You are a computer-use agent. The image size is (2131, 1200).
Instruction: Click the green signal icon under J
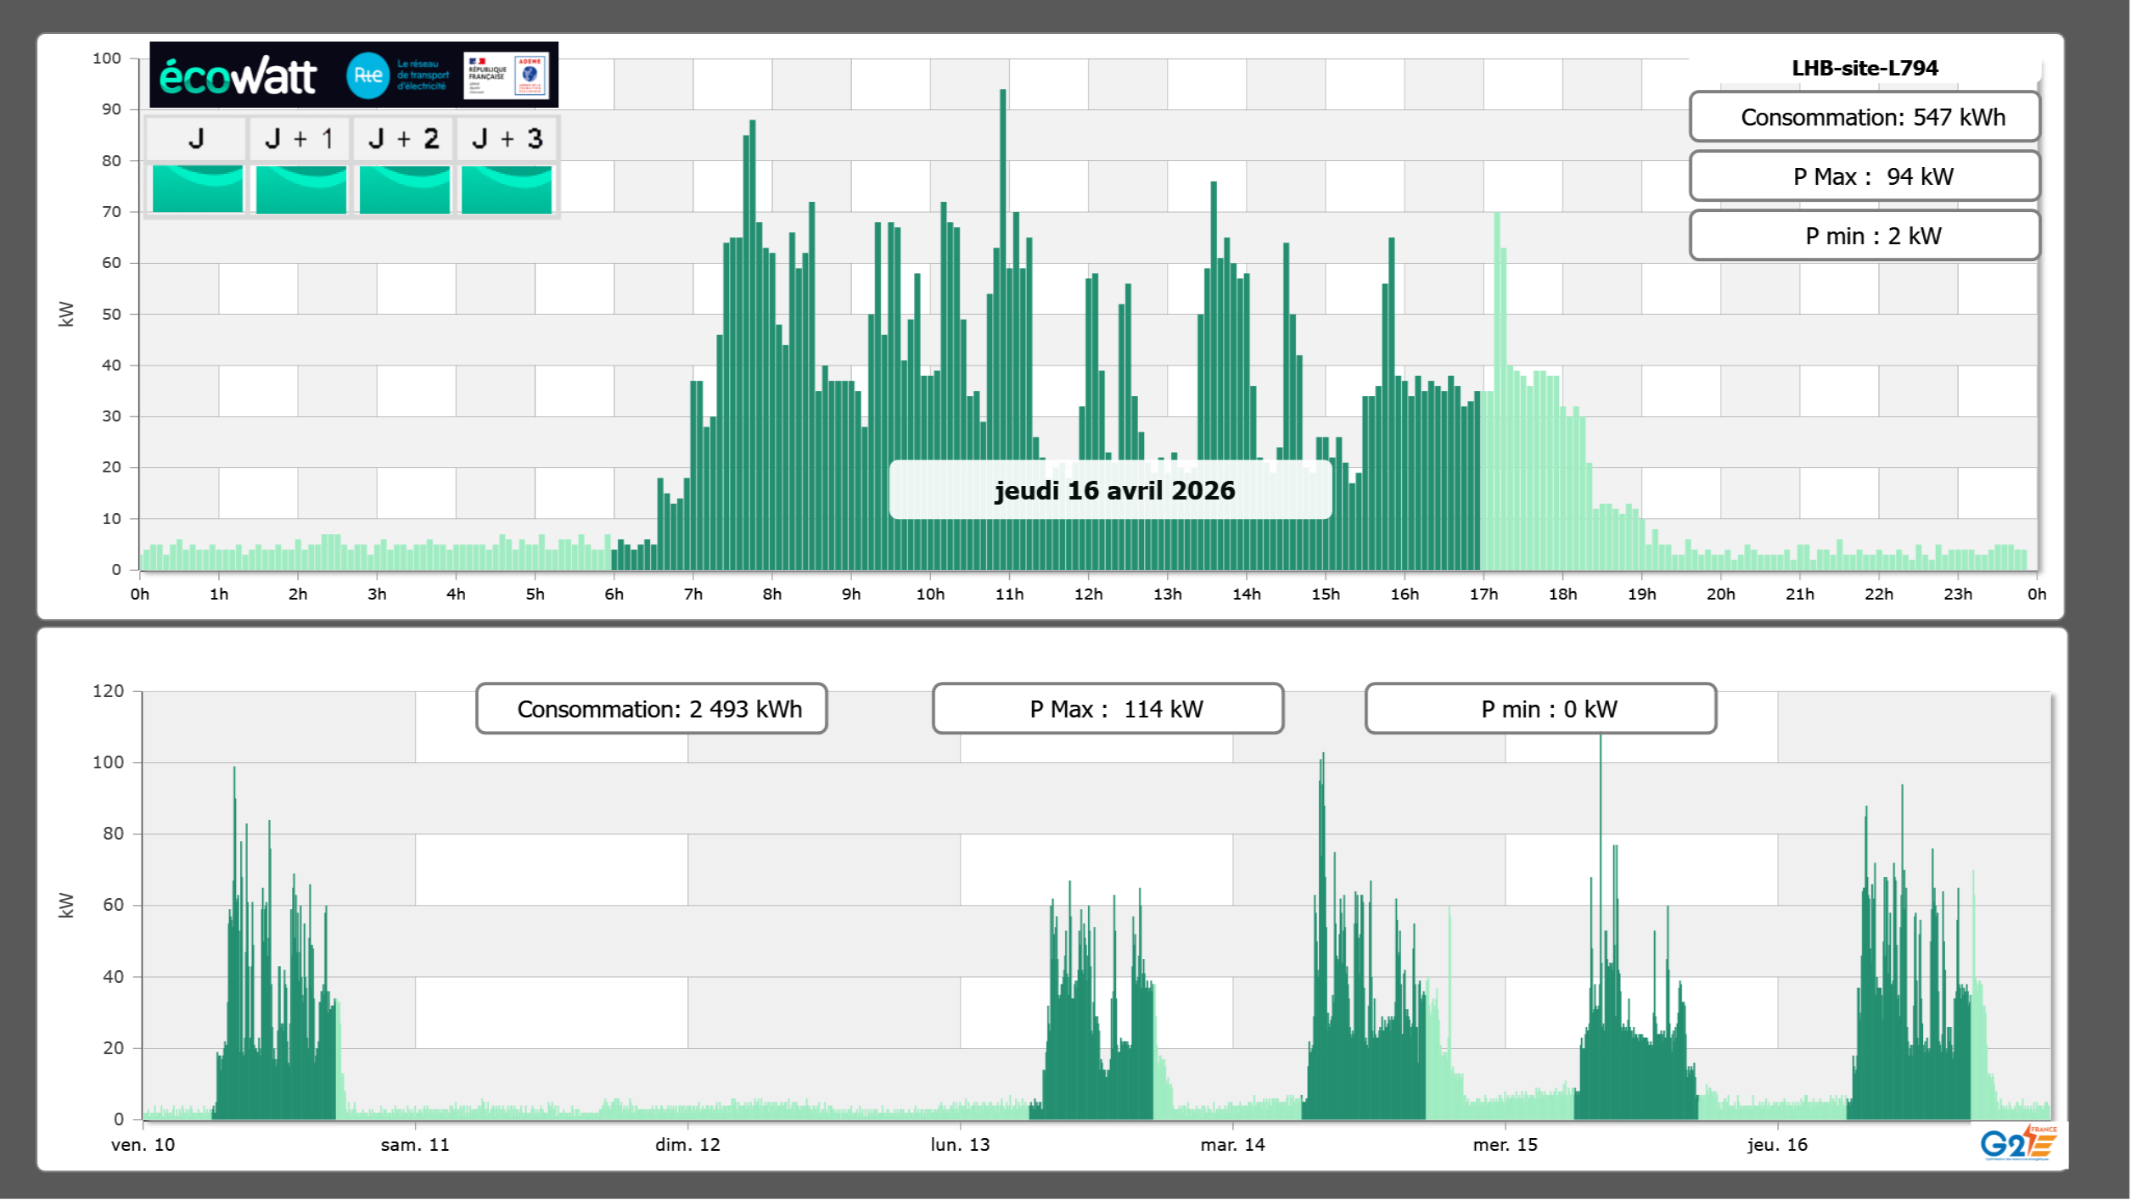pos(198,189)
